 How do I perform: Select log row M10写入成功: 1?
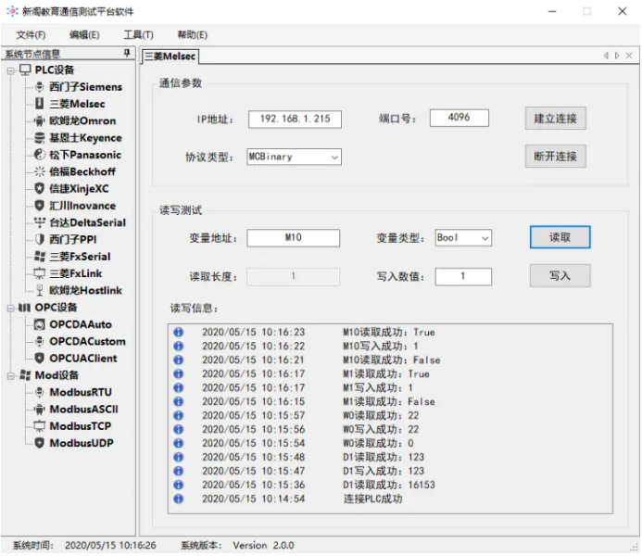click(390, 346)
